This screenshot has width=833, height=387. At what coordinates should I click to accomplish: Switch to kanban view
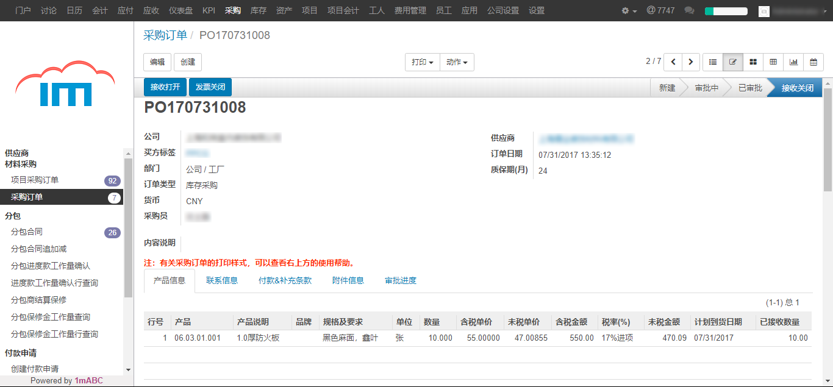coord(753,62)
